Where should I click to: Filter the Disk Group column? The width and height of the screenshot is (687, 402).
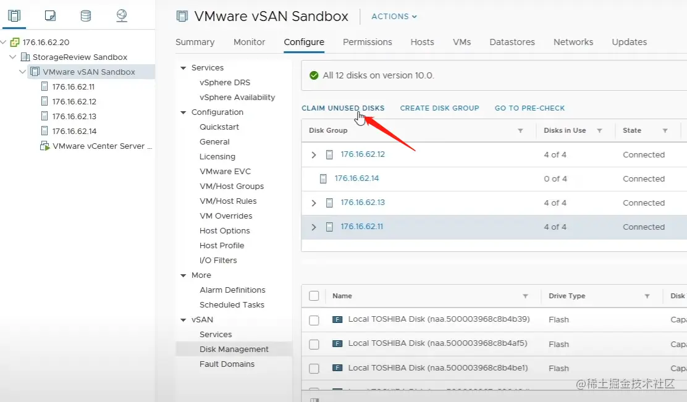(x=521, y=130)
